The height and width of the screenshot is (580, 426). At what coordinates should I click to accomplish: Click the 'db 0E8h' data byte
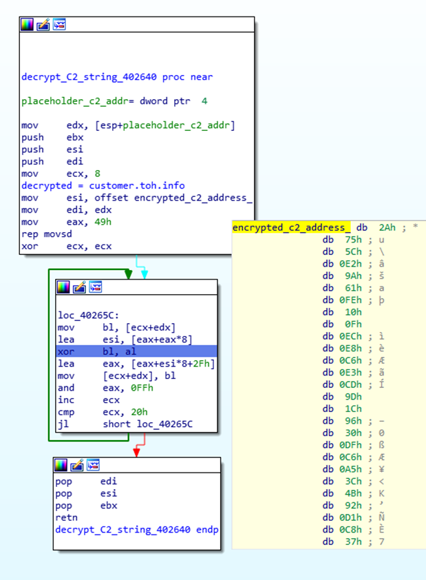pos(353,349)
